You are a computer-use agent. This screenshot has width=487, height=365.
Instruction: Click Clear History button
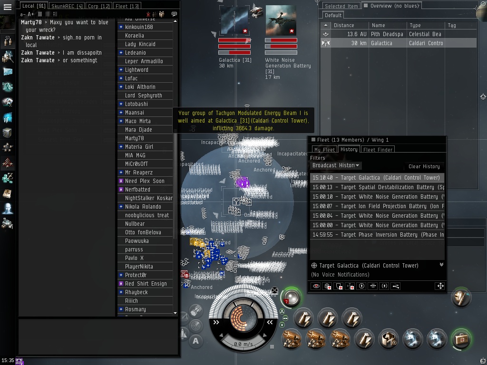pos(424,166)
